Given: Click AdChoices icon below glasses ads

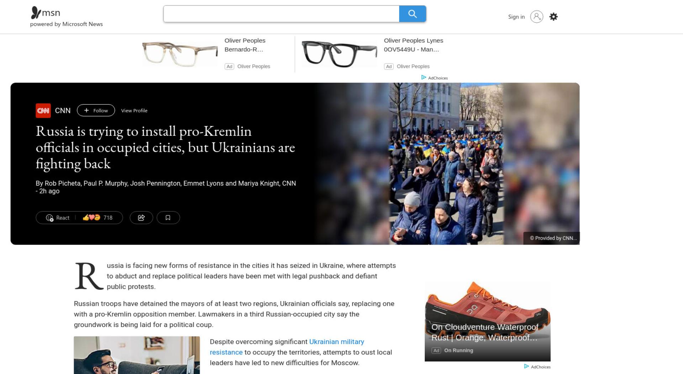Looking at the screenshot, I should [434, 78].
